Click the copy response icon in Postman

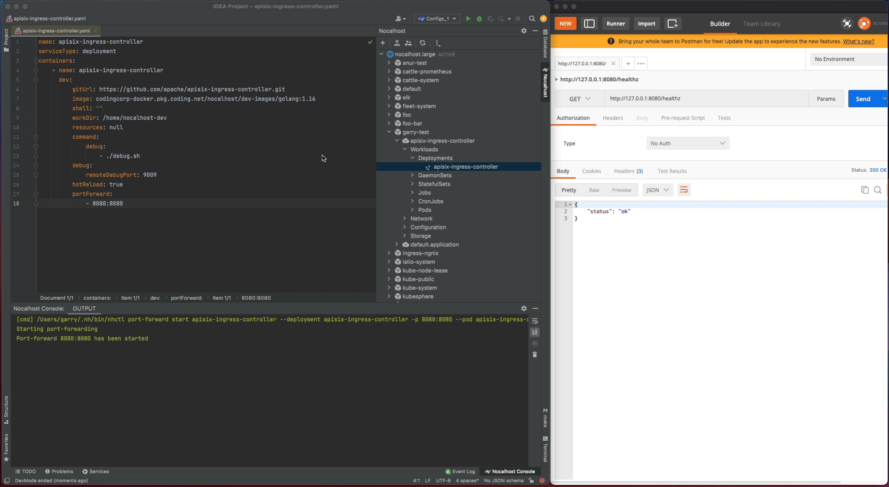click(x=865, y=190)
